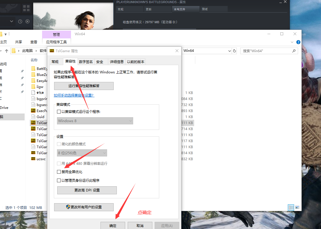This screenshot has height=229, width=321.
Task: Click 运行兼容性疑难解答 button
Action: 84,86
